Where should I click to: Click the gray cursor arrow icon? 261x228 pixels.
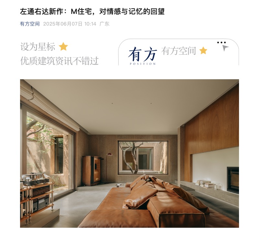(225, 48)
